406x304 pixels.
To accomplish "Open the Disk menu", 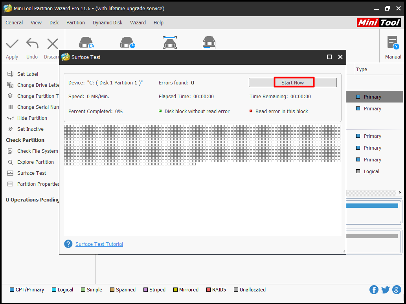I will pyautogui.click(x=54, y=22).
